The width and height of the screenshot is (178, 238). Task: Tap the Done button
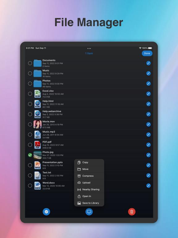(147, 53)
